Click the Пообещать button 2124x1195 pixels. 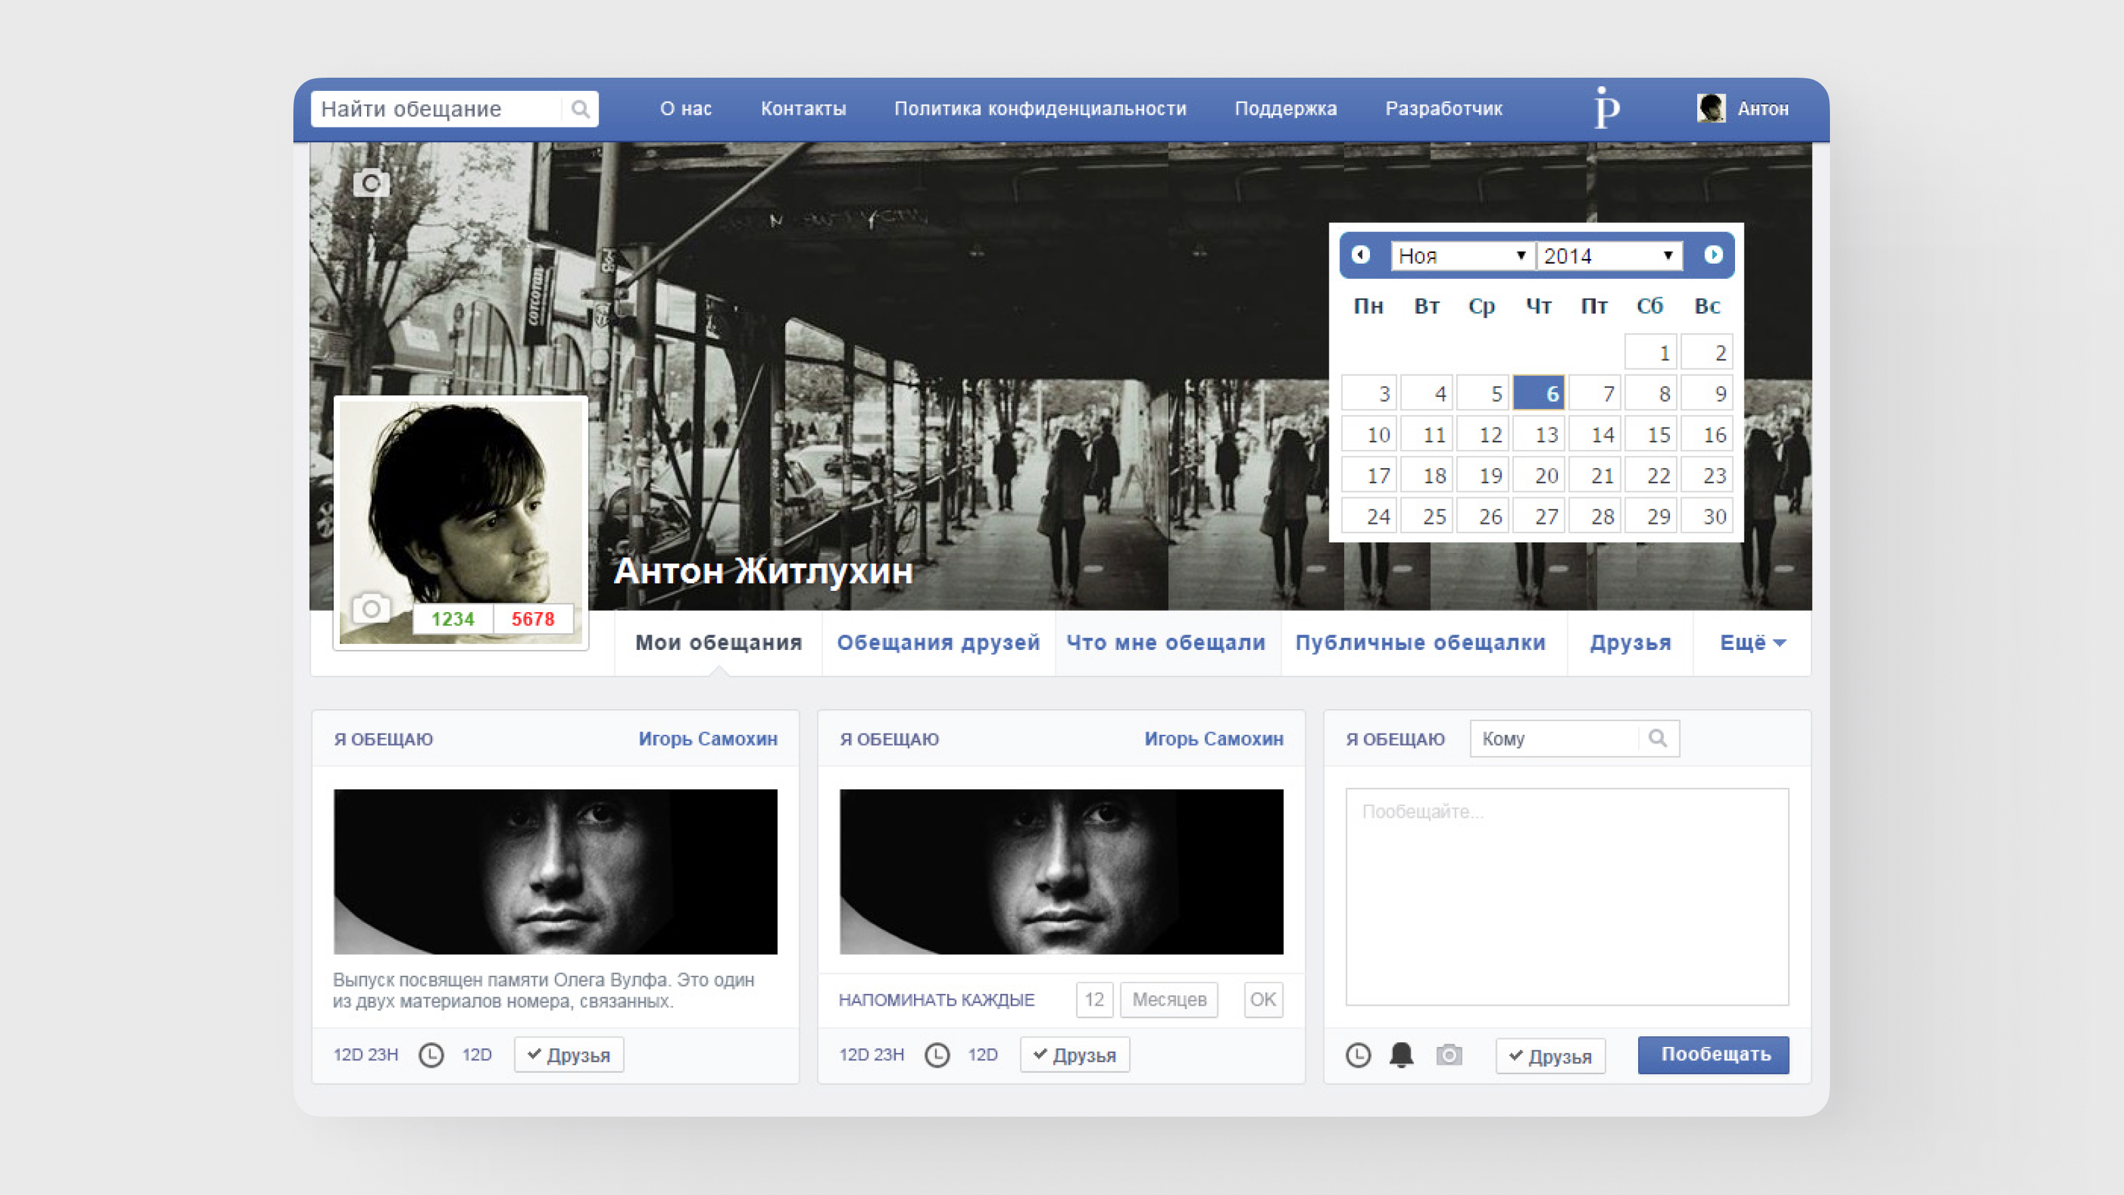1713,1055
